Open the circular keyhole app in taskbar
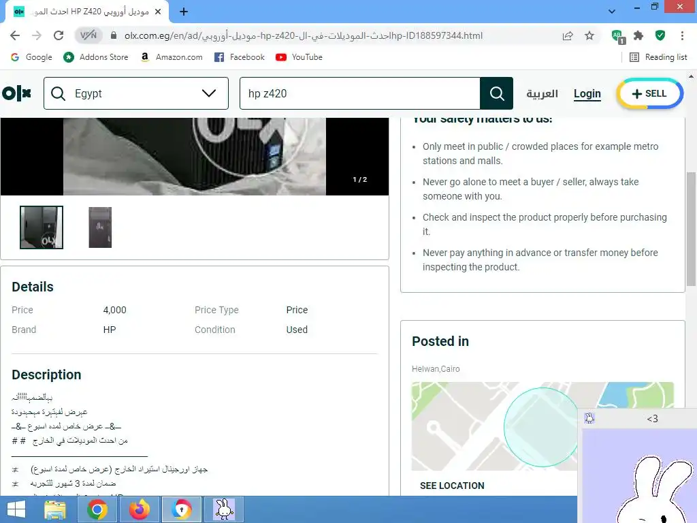Viewport: 697px width, 523px height. tap(181, 509)
